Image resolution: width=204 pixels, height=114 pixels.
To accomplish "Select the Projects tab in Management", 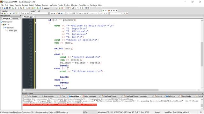I will click(x=6, y=19).
